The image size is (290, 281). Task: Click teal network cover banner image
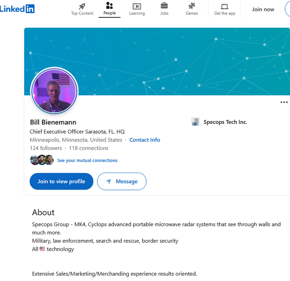[x=157, y=61]
